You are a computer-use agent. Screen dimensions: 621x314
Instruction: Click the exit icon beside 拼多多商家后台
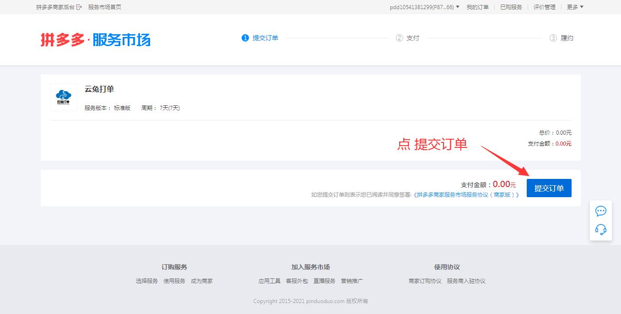79,7
